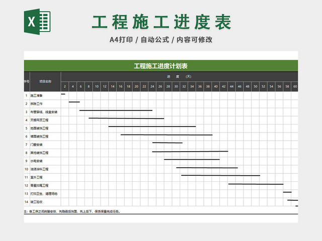Click the progress bar for 门窗安装
Image resolution: width=322 pixels, height=241 pixels.
[168, 143]
